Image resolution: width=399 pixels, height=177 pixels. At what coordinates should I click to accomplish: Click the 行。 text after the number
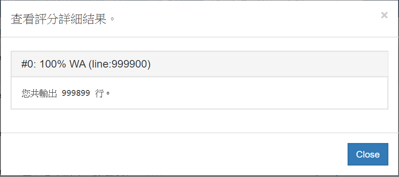pos(102,94)
